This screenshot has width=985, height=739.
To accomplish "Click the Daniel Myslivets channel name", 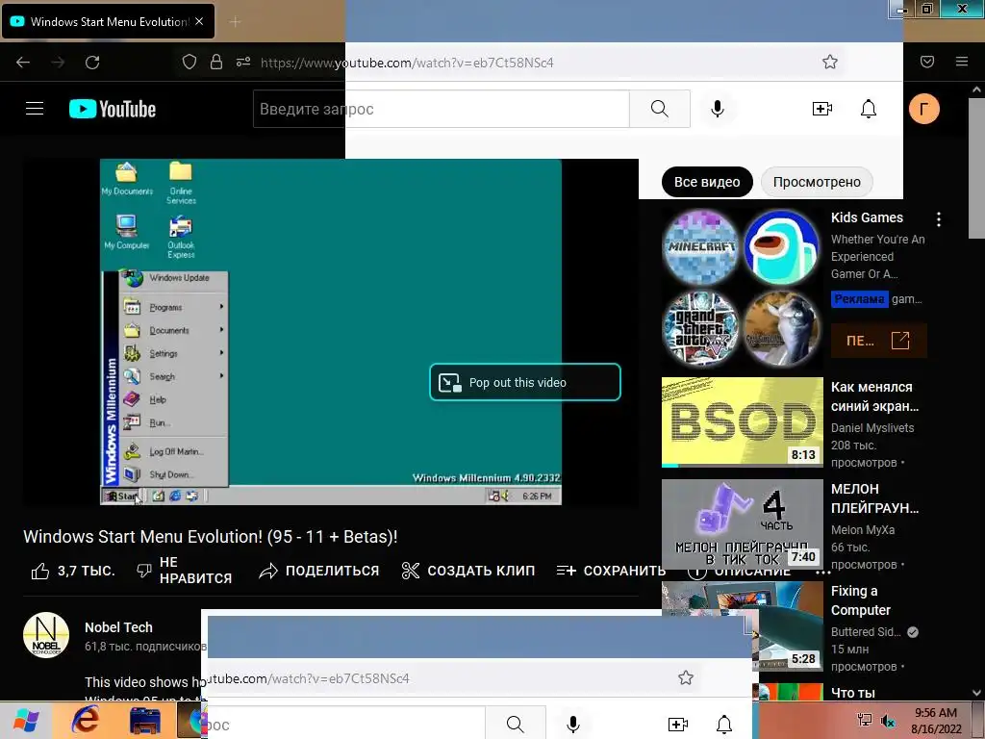I will tap(871, 428).
